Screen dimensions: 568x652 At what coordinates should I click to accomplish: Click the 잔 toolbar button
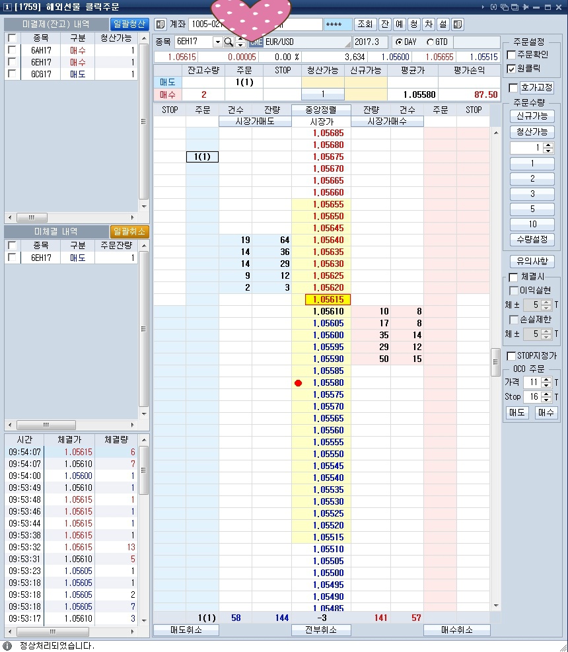[384, 24]
